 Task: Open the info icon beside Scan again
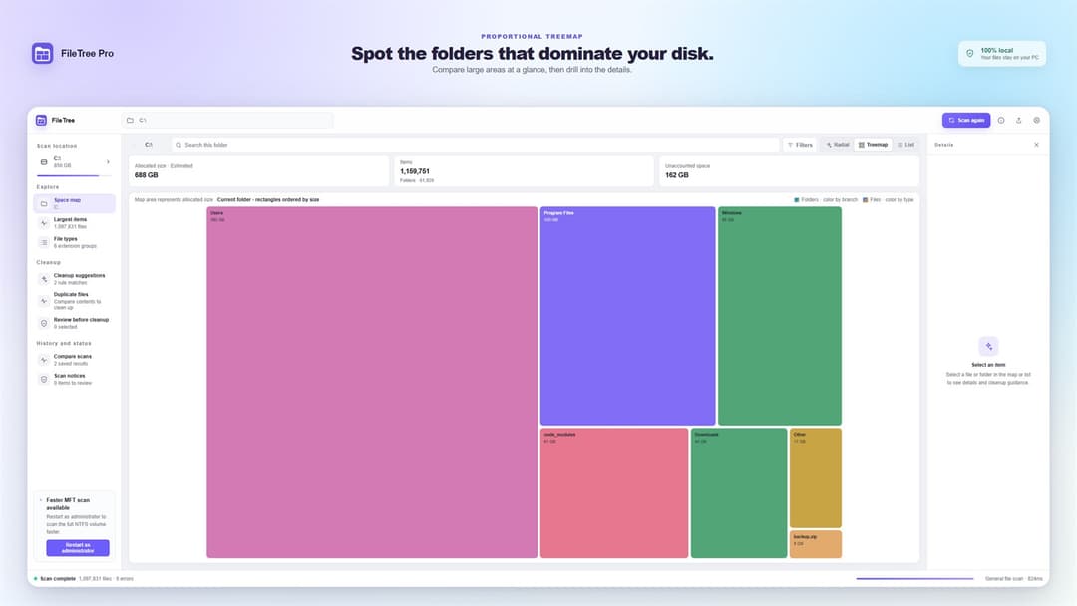pos(1001,120)
